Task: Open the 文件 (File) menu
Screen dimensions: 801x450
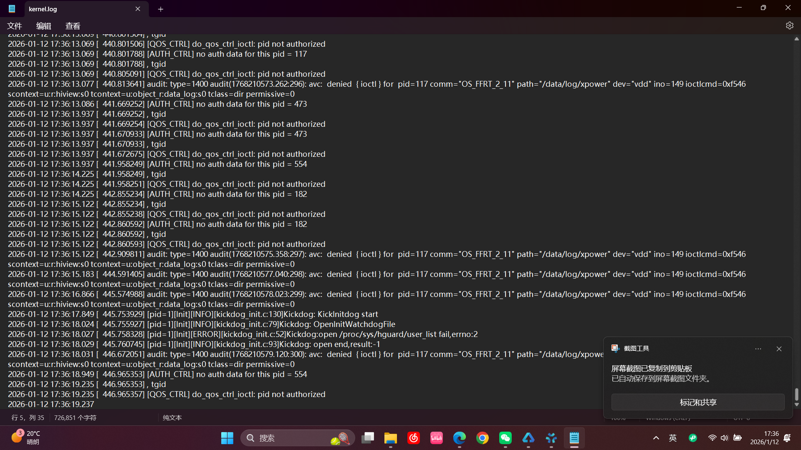Action: click(15, 26)
